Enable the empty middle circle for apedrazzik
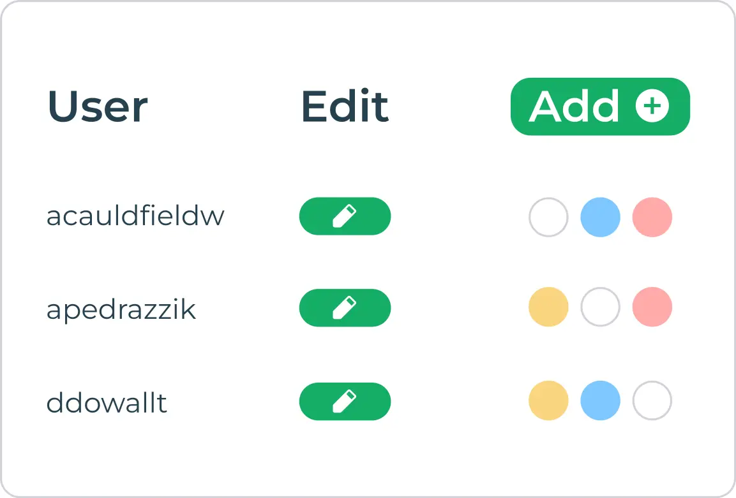 point(600,307)
